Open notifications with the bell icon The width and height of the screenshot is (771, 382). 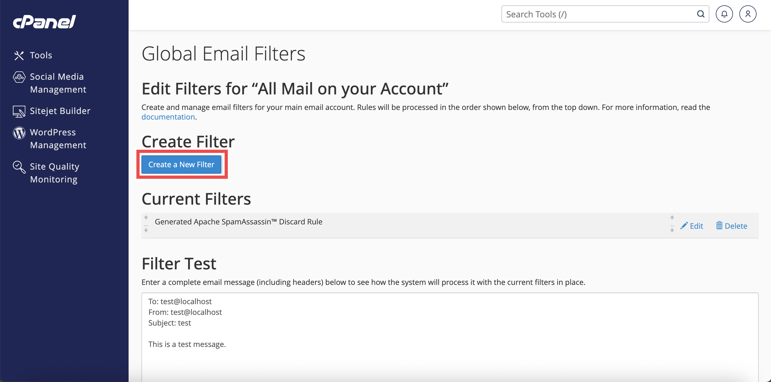coord(724,14)
